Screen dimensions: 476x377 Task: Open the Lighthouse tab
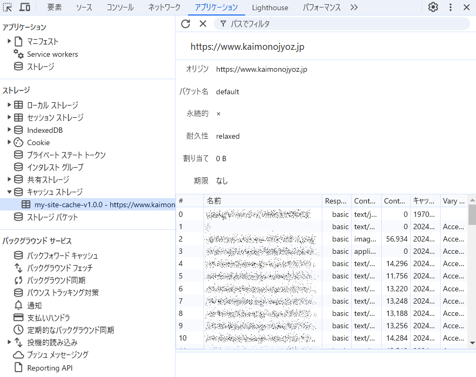pyautogui.click(x=270, y=7)
